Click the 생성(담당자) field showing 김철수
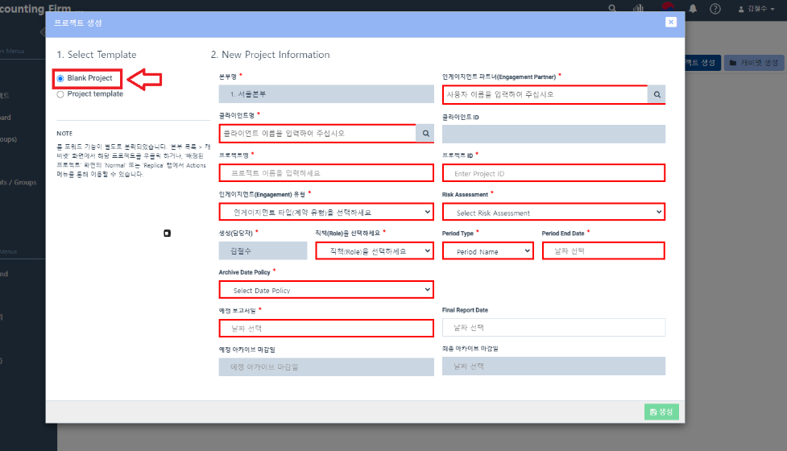The height and width of the screenshot is (451, 787). click(x=263, y=250)
